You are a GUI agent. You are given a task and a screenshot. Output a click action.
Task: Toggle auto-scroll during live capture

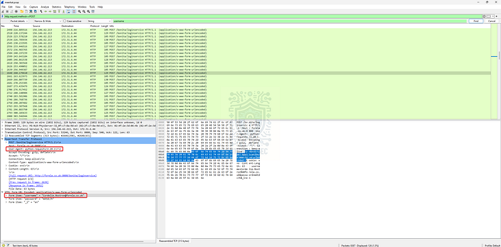pyautogui.click(x=68, y=11)
